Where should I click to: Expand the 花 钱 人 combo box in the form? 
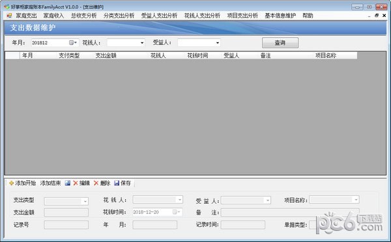pyautogui.click(x=180, y=200)
